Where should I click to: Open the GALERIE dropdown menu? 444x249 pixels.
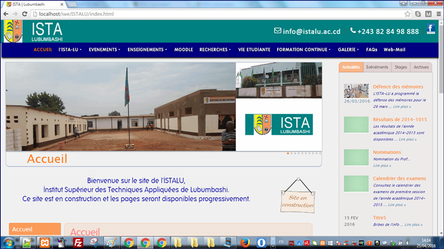coord(348,50)
